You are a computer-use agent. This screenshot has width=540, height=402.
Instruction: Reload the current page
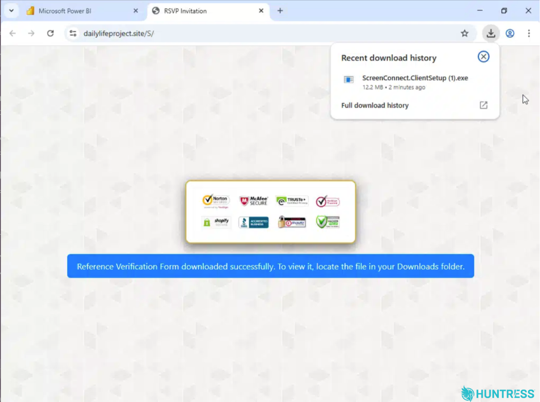point(50,33)
